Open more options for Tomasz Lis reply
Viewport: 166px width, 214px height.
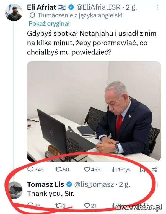click(157, 185)
